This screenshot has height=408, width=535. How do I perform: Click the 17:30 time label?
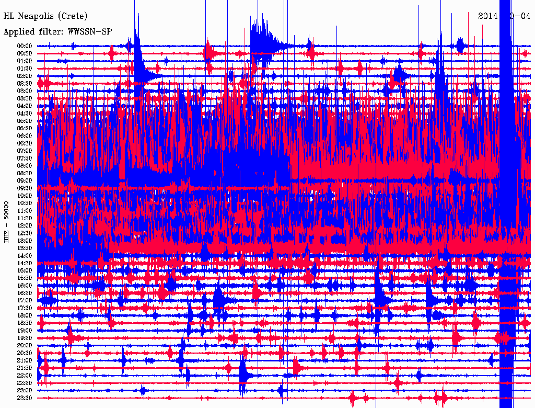25,308
